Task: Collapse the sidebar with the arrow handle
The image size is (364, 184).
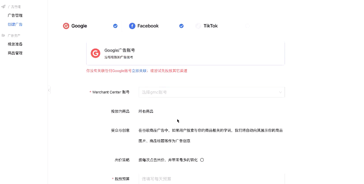Action: pos(49,90)
